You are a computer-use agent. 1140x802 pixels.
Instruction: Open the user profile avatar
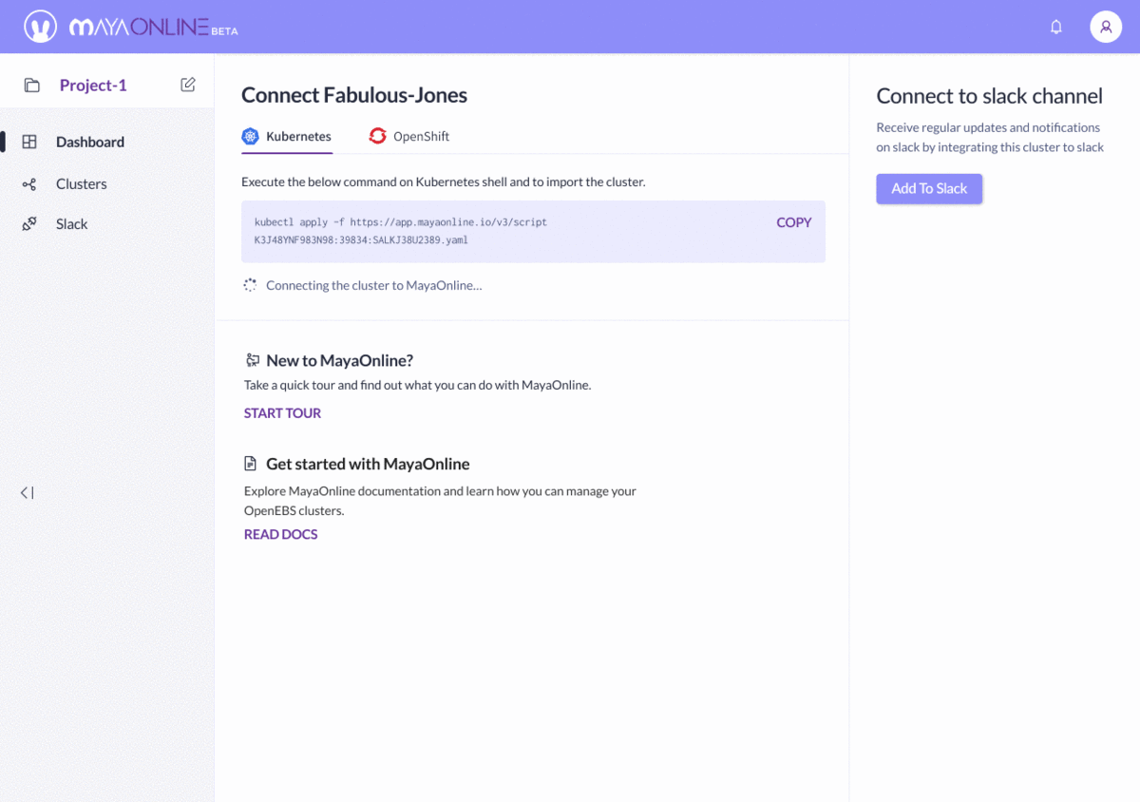pos(1106,27)
